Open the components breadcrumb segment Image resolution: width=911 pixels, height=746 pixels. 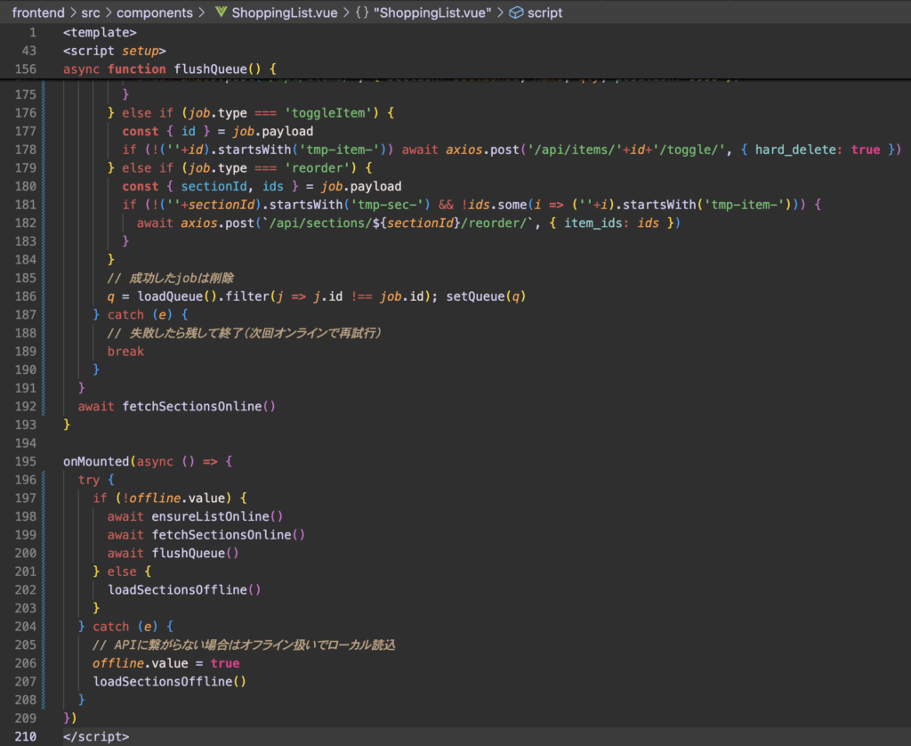click(155, 12)
